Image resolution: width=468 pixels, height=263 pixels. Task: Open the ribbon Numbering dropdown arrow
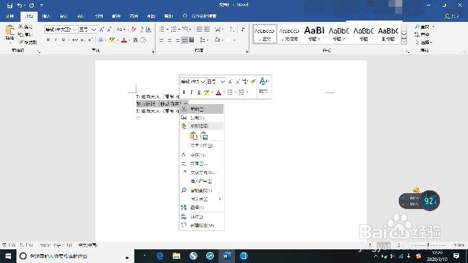pos(179,29)
